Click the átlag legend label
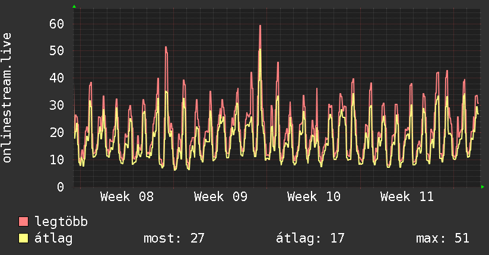 (x=54, y=238)
